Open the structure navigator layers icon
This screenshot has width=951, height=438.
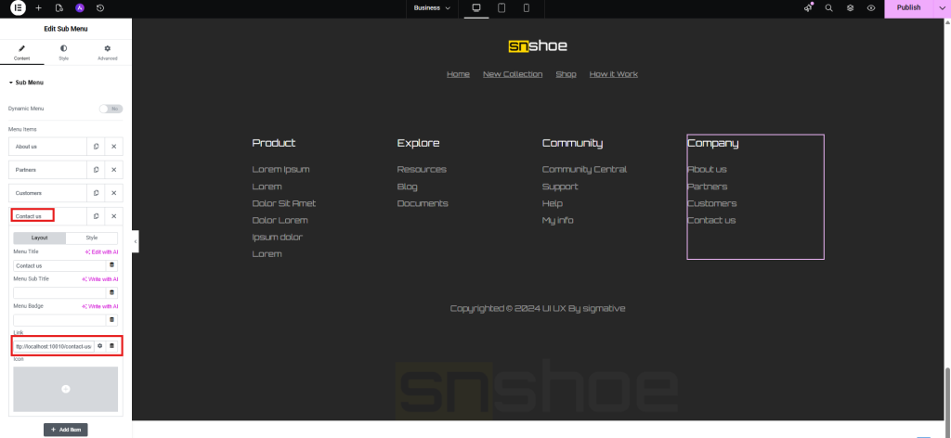click(x=851, y=7)
